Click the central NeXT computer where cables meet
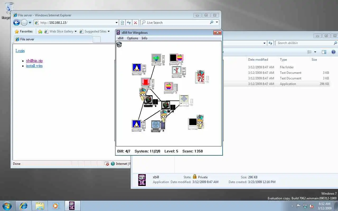The image size is (338, 211). pos(168,106)
